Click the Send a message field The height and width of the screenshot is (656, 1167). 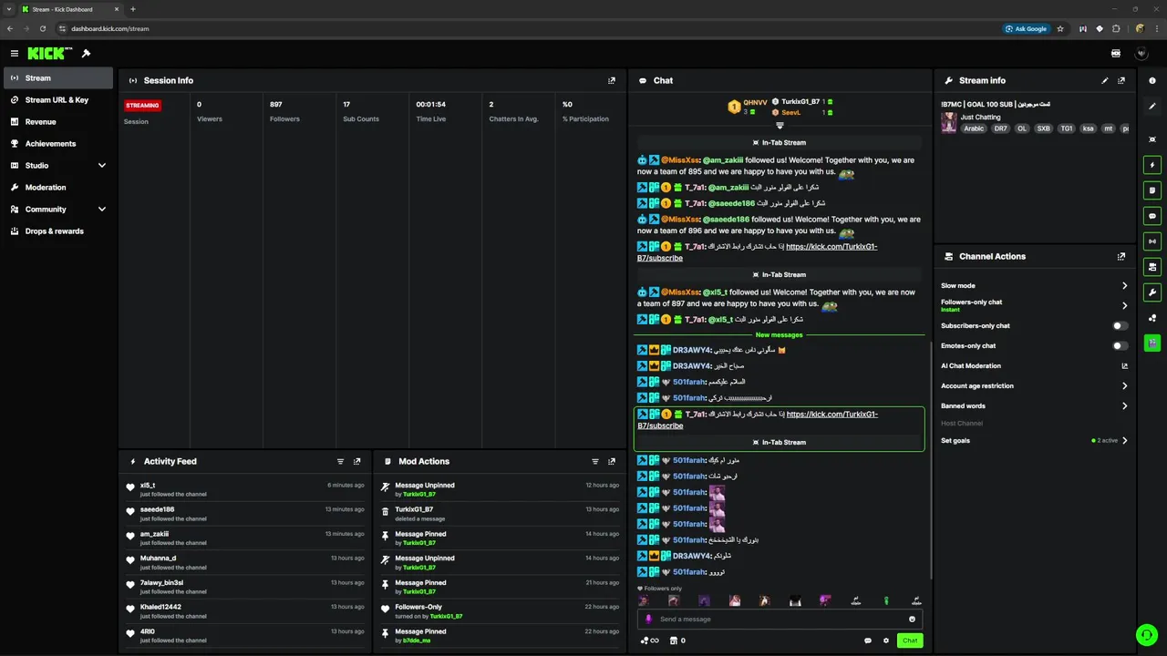[780, 619]
